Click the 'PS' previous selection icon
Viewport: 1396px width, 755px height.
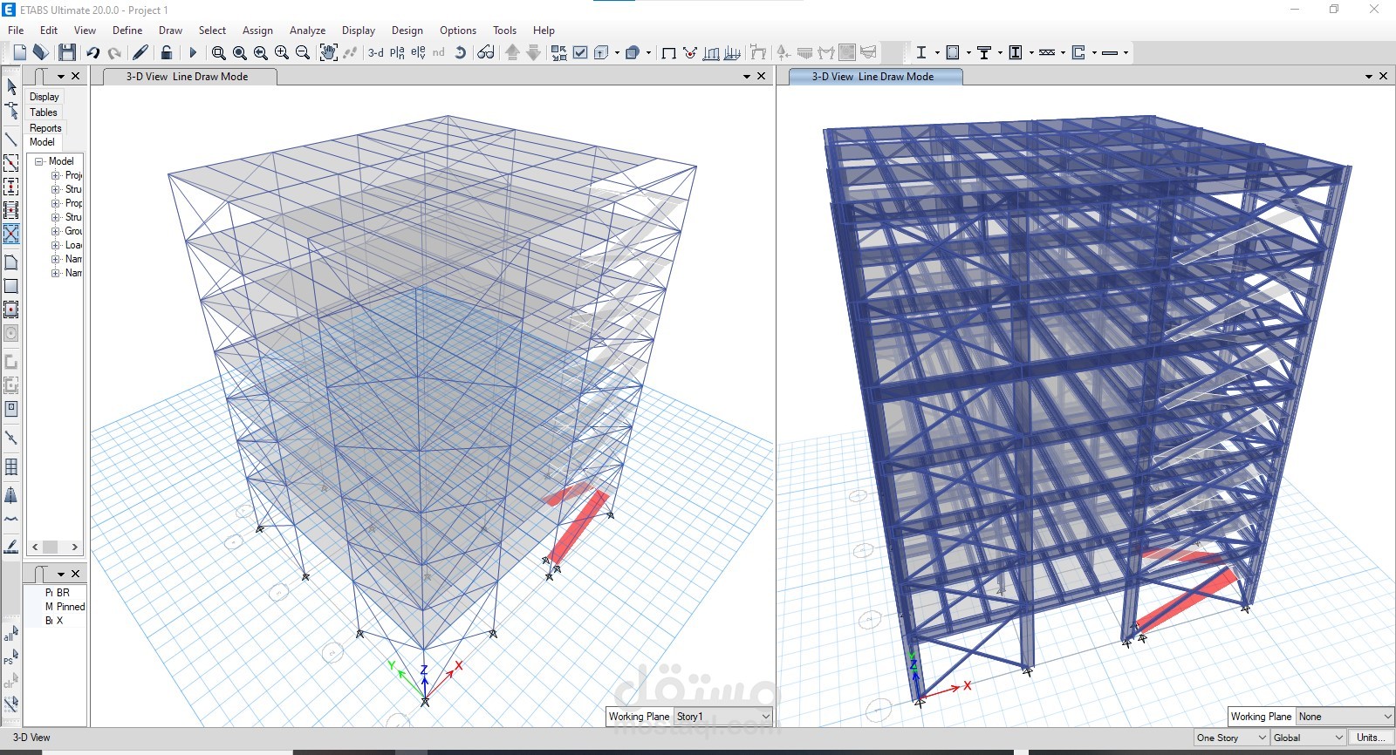[x=11, y=657]
